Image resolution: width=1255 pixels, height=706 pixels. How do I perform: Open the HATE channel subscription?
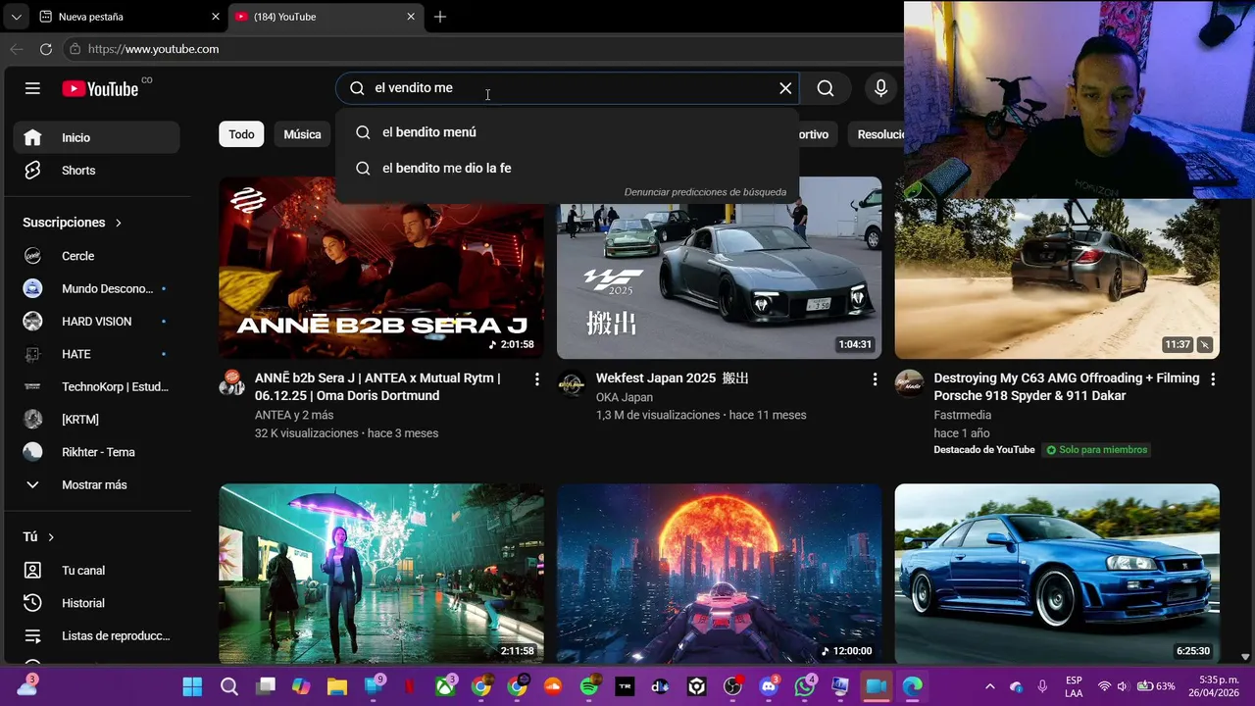coord(96,354)
